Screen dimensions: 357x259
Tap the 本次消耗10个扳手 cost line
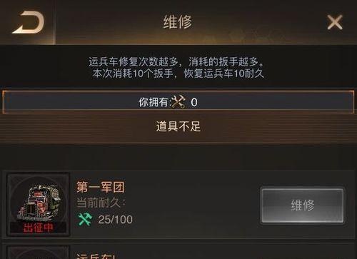click(178, 73)
